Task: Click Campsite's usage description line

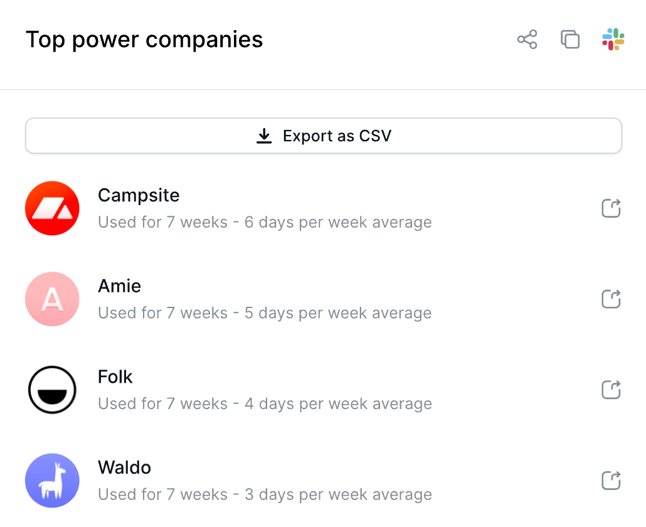Action: tap(265, 222)
